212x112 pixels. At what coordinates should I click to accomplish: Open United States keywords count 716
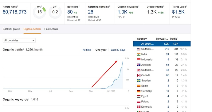(167, 49)
